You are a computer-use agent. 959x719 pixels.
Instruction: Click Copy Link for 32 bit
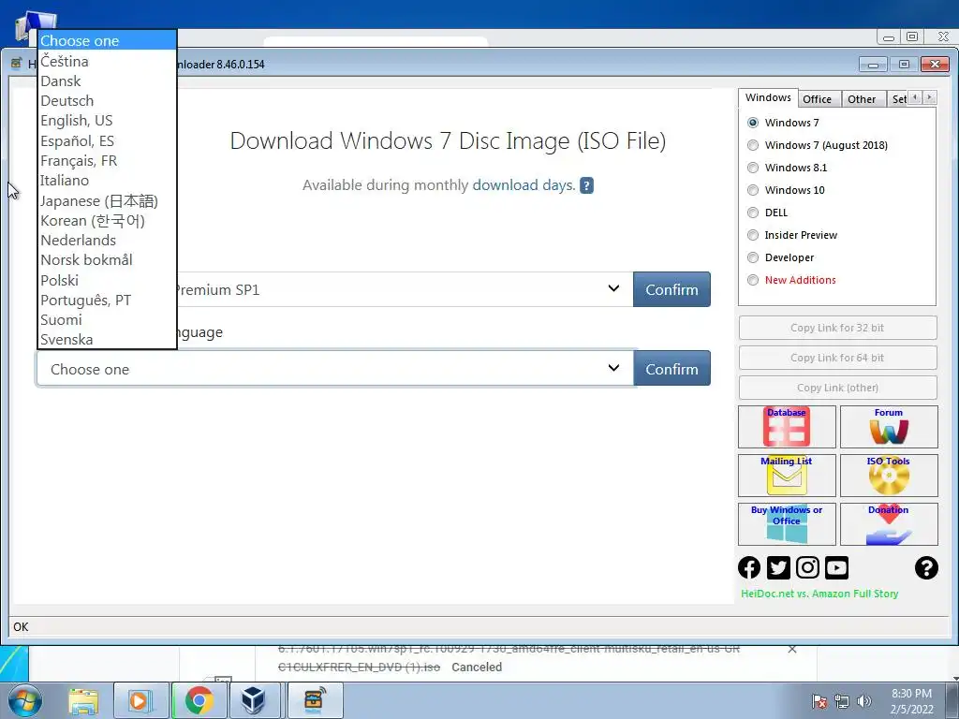(x=837, y=328)
